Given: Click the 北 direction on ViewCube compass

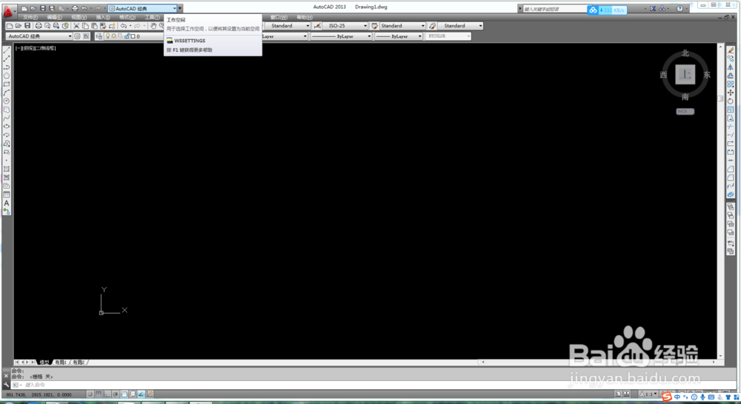Looking at the screenshot, I should (685, 53).
